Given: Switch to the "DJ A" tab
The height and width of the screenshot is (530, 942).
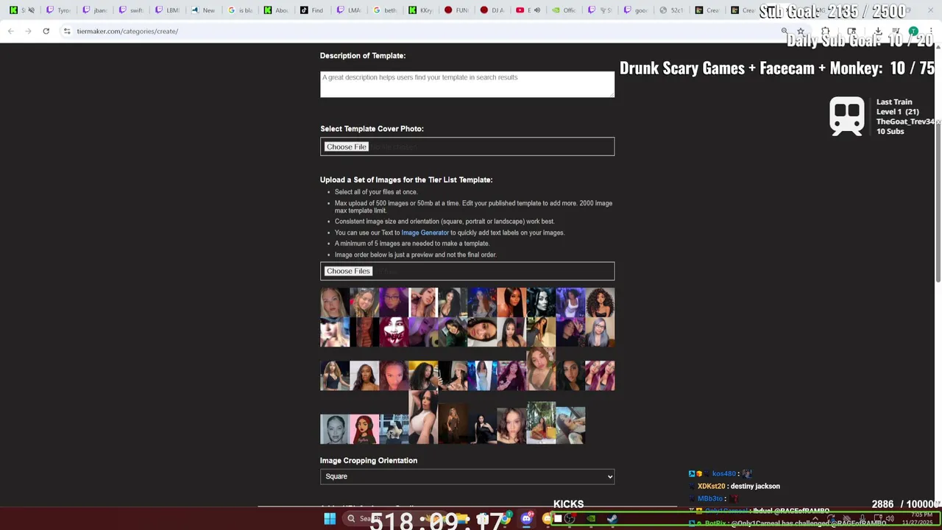Looking at the screenshot, I should [x=493, y=10].
